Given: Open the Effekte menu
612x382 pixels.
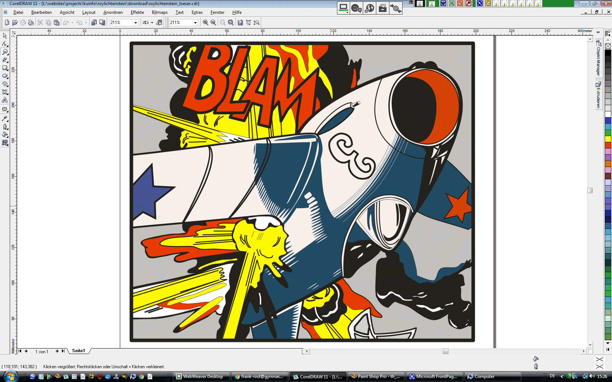Looking at the screenshot, I should (x=137, y=12).
